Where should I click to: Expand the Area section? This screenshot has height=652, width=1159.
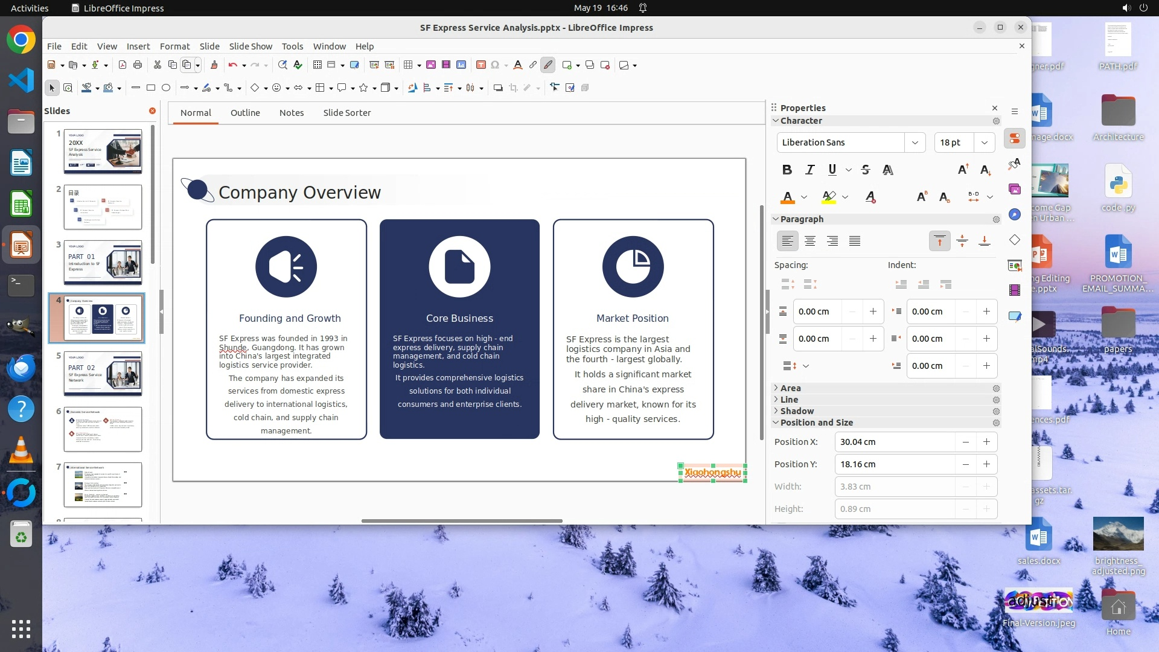[x=790, y=388]
